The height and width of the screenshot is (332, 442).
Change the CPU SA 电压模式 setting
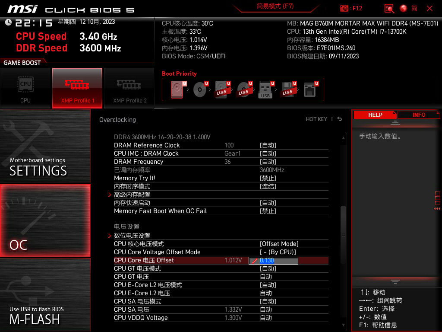tap(221, 301)
